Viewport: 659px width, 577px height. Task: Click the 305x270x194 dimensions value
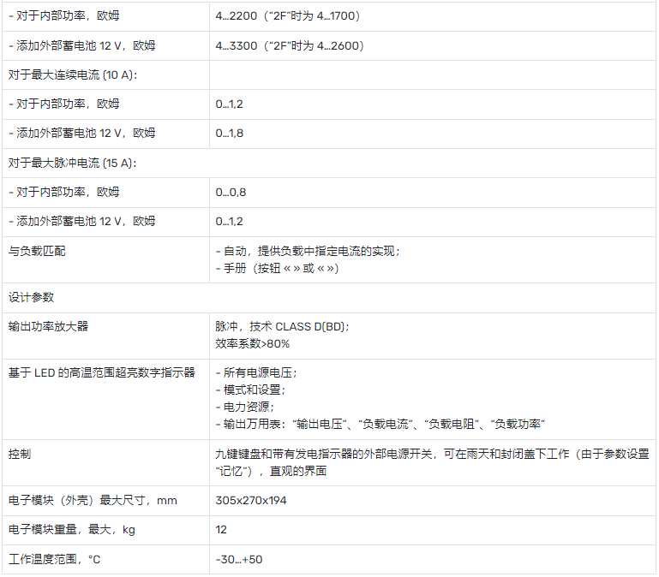pos(252,500)
